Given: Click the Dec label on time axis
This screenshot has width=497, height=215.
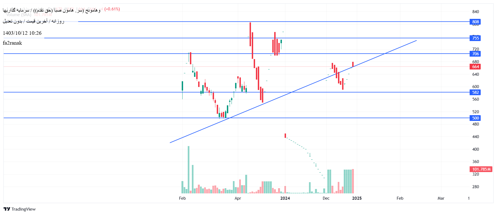Looking at the screenshot, I should [326, 198].
